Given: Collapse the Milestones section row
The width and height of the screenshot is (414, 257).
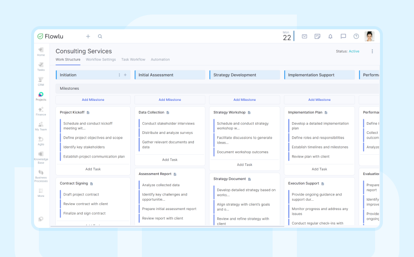Looking at the screenshot, I should (217, 88).
